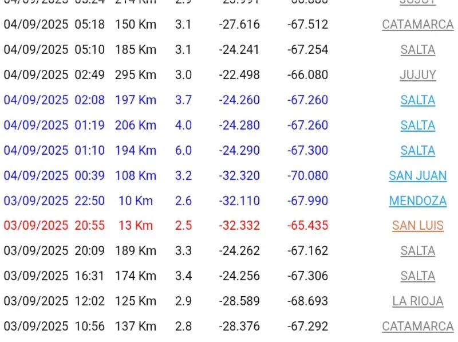The image size is (458, 342).
Task: Open the LA RIOJA province link
Action: point(417,301)
